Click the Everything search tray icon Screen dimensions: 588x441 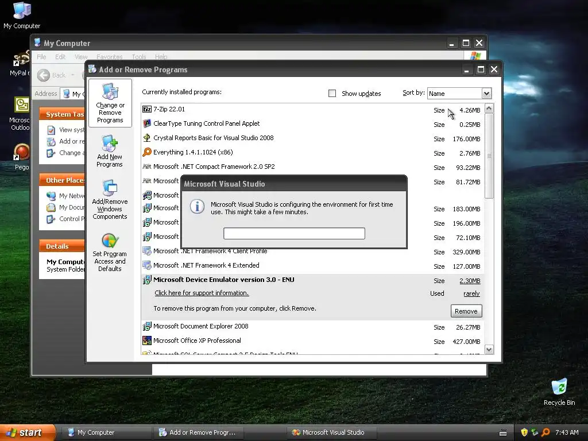(546, 432)
